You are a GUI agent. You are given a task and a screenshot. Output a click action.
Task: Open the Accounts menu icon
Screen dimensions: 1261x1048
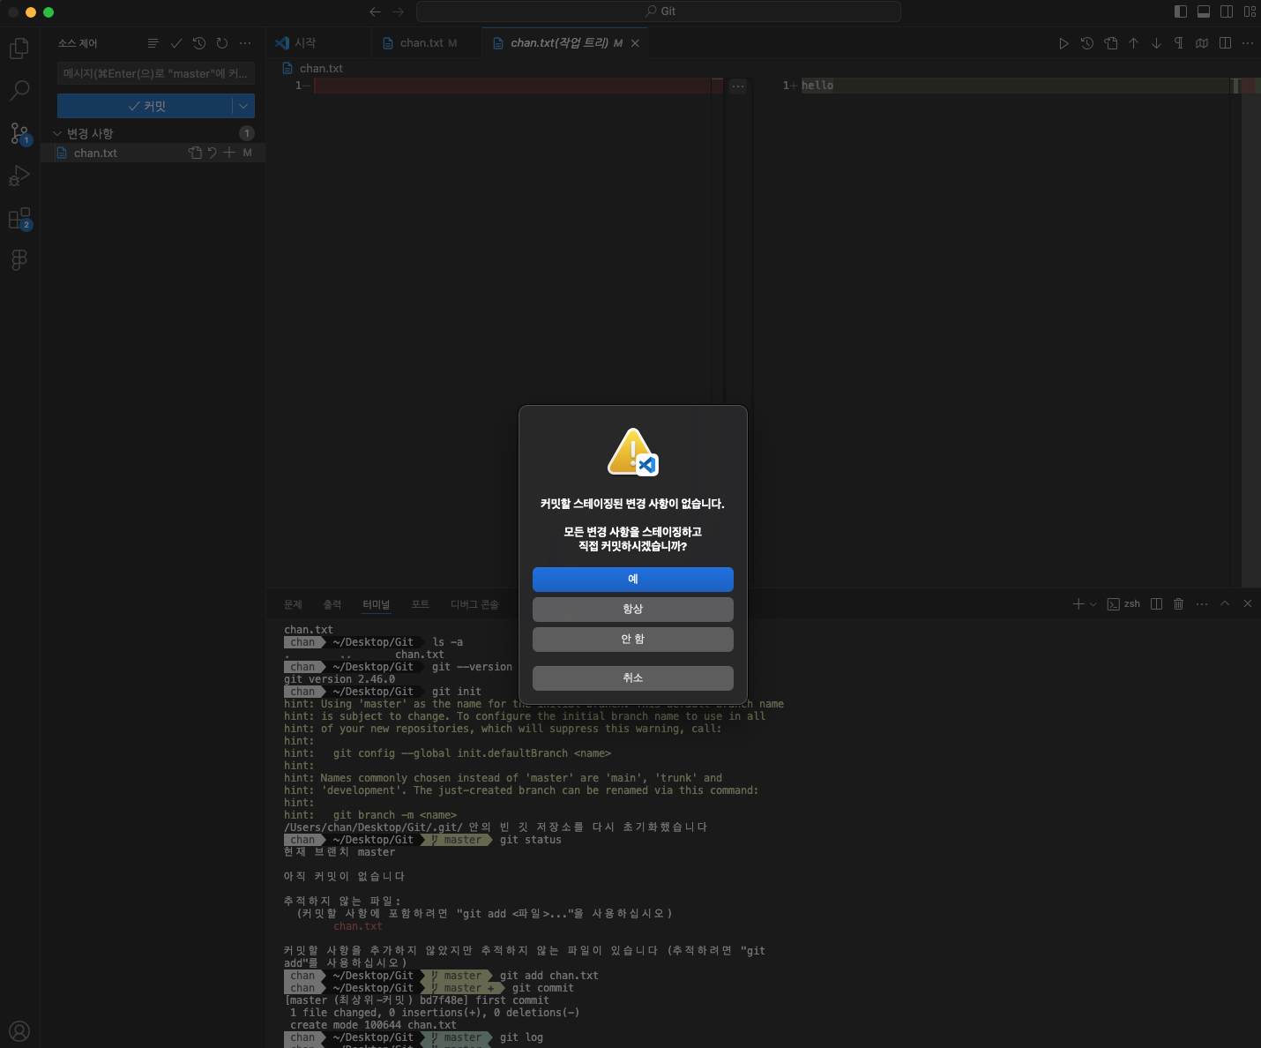tap(19, 1030)
